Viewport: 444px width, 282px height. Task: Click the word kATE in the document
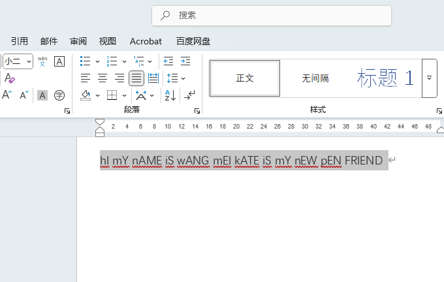click(x=247, y=161)
